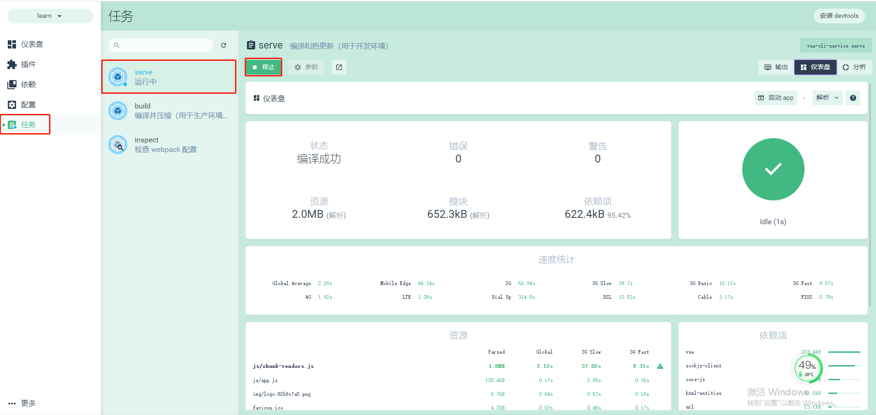The height and width of the screenshot is (415, 876).
Task: Click the 编译成功 status value
Action: (x=319, y=159)
